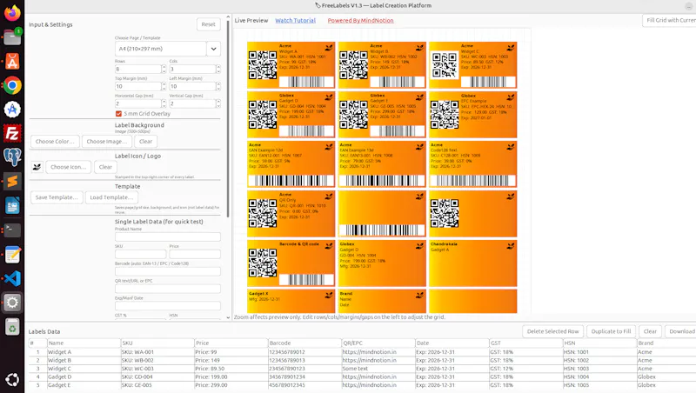Launch Ubuntu Software from the dock
Screen dimensions: 696x393
click(x=12, y=61)
